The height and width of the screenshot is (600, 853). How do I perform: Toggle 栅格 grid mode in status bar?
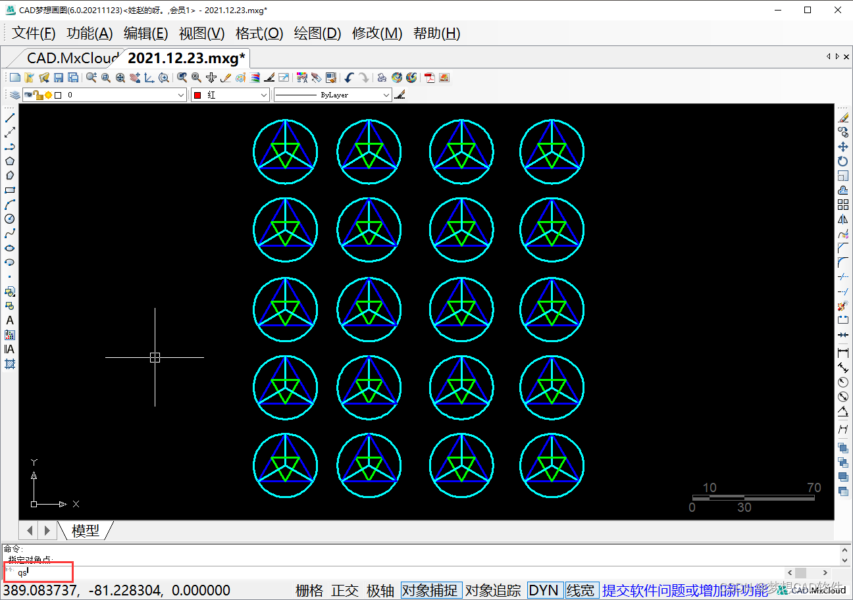point(309,591)
